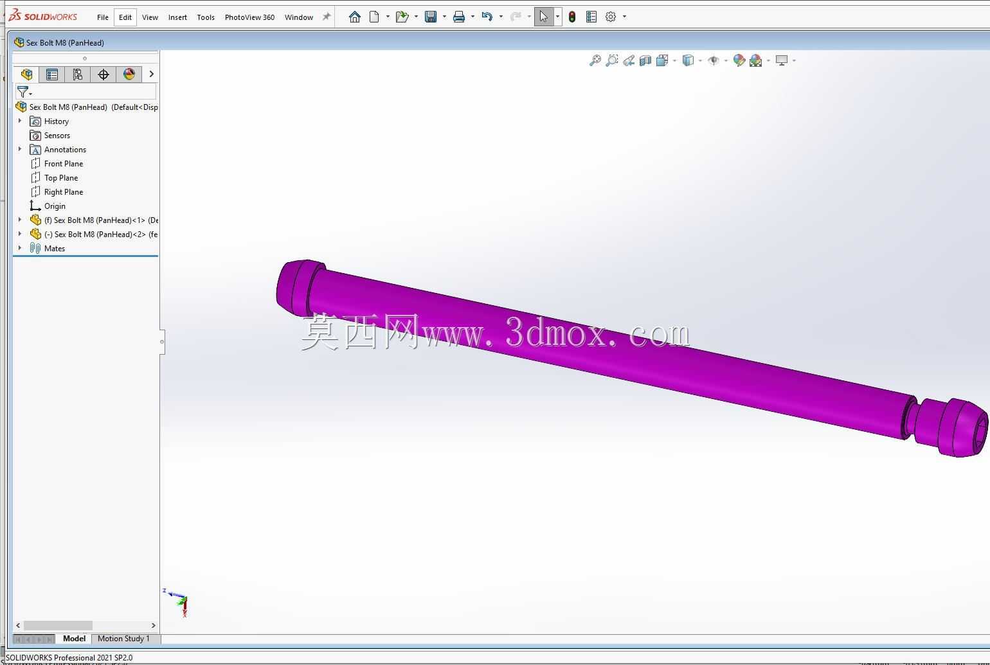Open File Properties list icon

(x=591, y=17)
